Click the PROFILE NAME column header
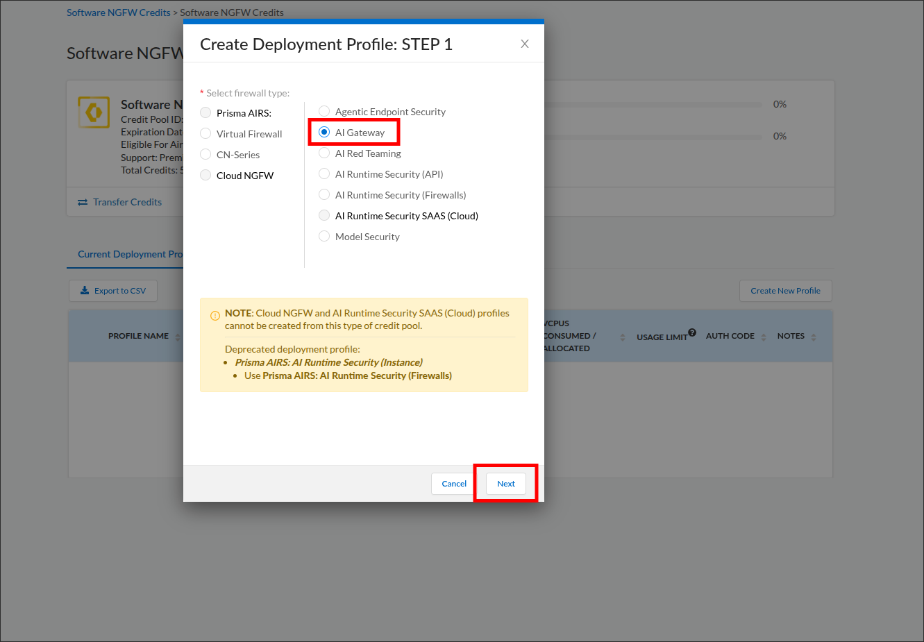 [138, 336]
